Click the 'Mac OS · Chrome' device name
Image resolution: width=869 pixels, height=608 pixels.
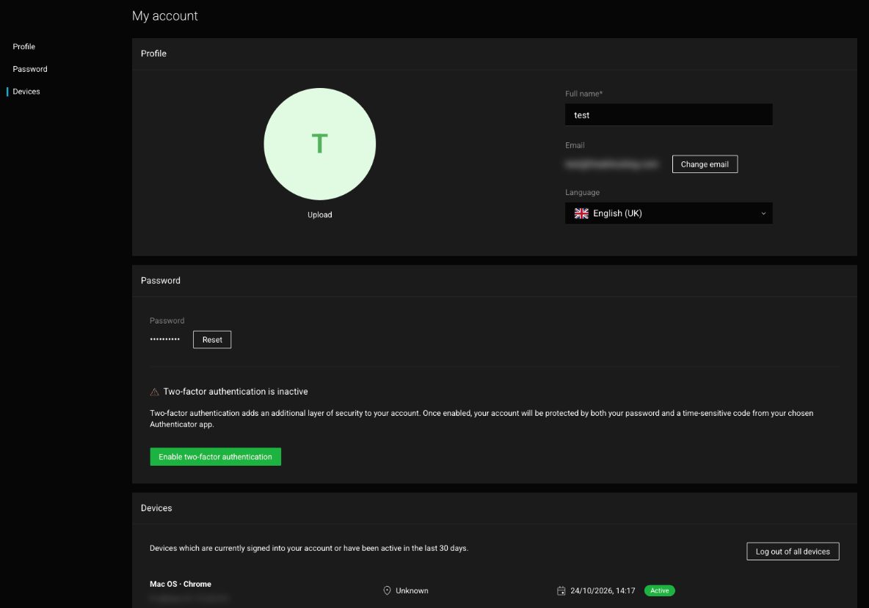point(180,585)
